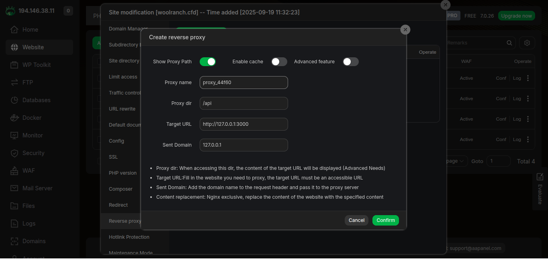The image size is (548, 260).
Task: Open the three-dot menu in first row
Action: point(528,79)
